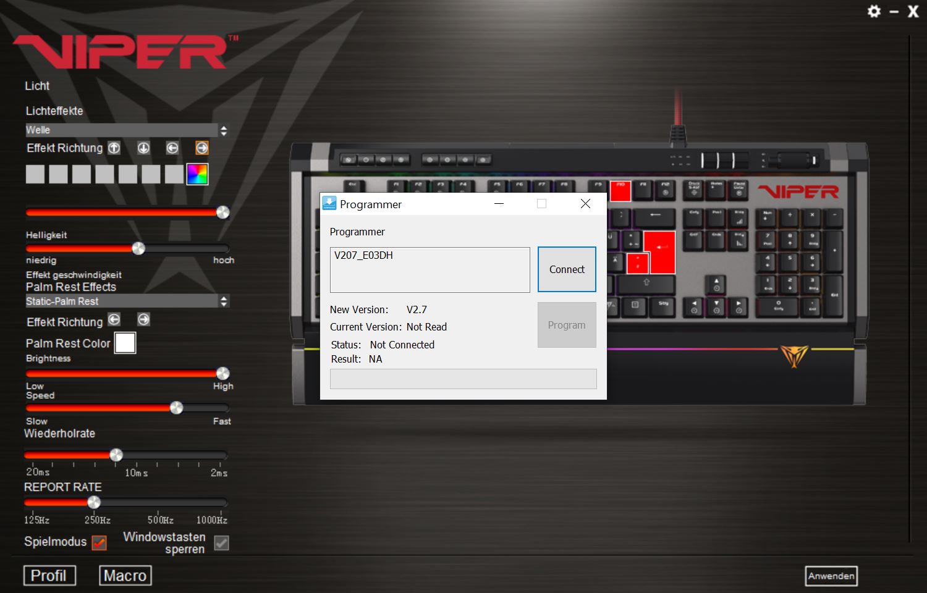
Task: Apply settings with the Anwenden button
Action: pyautogui.click(x=831, y=575)
